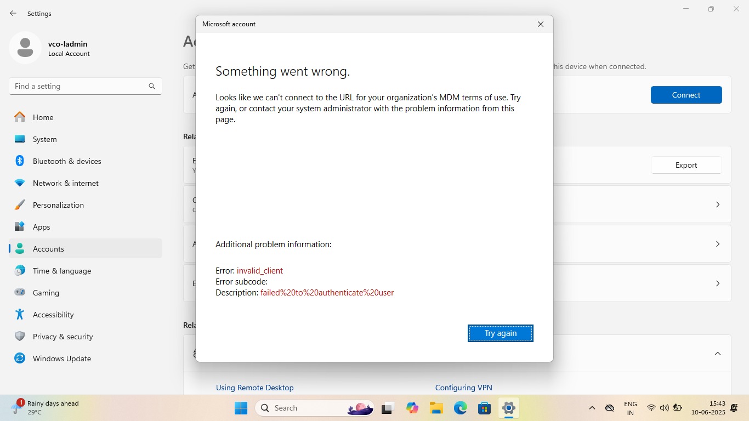Open Windows Update settings
This screenshot has width=749, height=421.
point(86,359)
